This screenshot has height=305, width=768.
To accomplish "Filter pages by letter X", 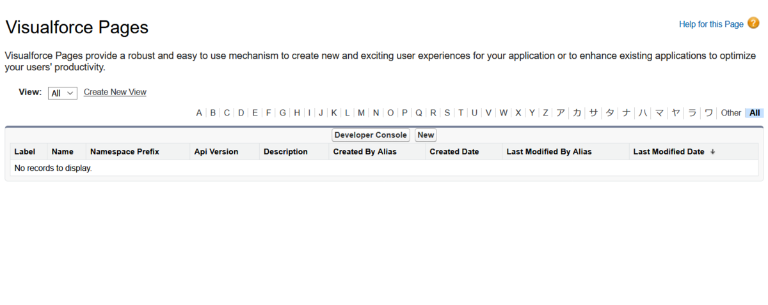I will pos(518,113).
